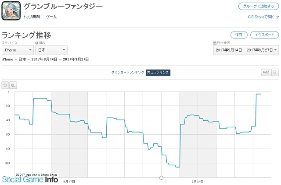Click calendar icon next to 日付範囲 label
This screenshot has height=185, width=281.
coord(215,43)
